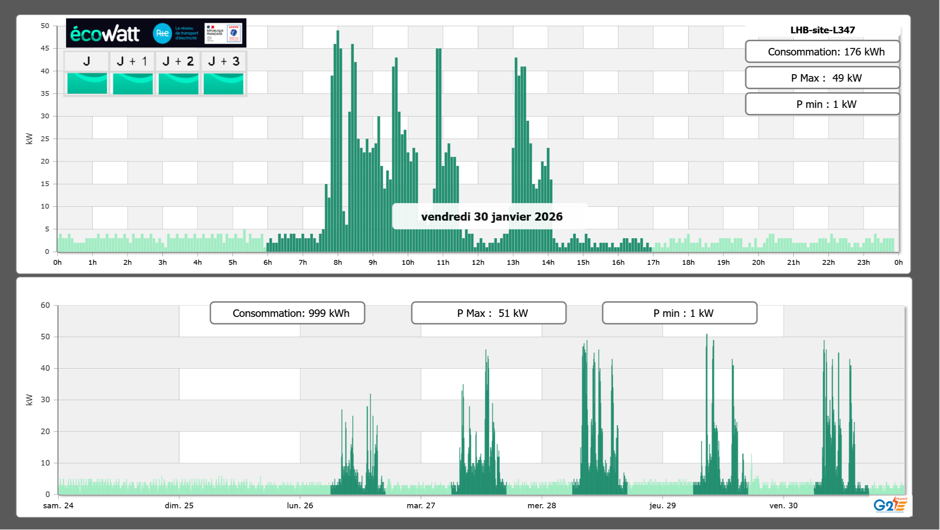Click the vendredi 30 janvier 2026 label
The width and height of the screenshot is (940, 530).
pos(492,216)
